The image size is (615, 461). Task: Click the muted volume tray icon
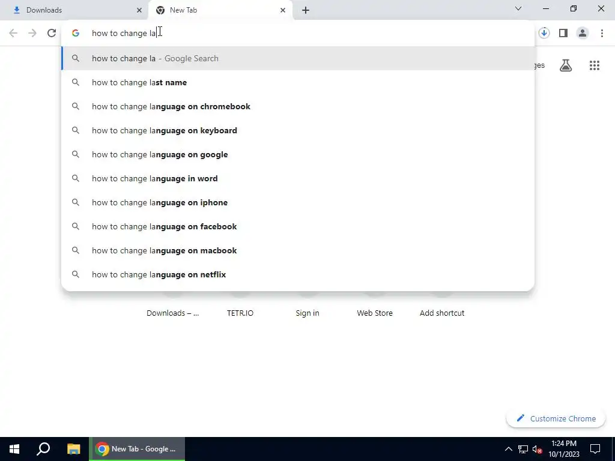537,449
